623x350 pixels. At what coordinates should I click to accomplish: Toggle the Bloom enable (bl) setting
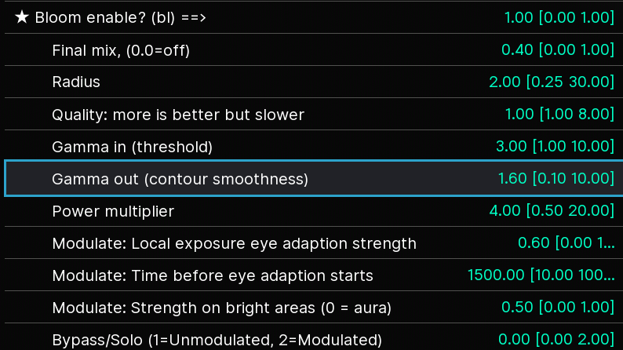[x=314, y=17]
